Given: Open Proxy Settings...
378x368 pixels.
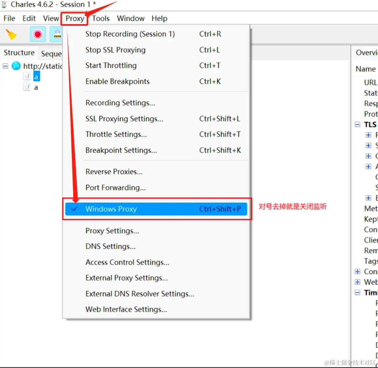Looking at the screenshot, I should 156,231.
